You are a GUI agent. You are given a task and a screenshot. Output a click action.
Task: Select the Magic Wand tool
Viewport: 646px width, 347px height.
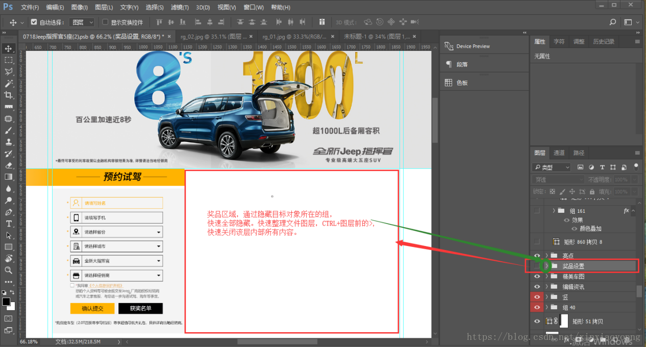point(8,84)
